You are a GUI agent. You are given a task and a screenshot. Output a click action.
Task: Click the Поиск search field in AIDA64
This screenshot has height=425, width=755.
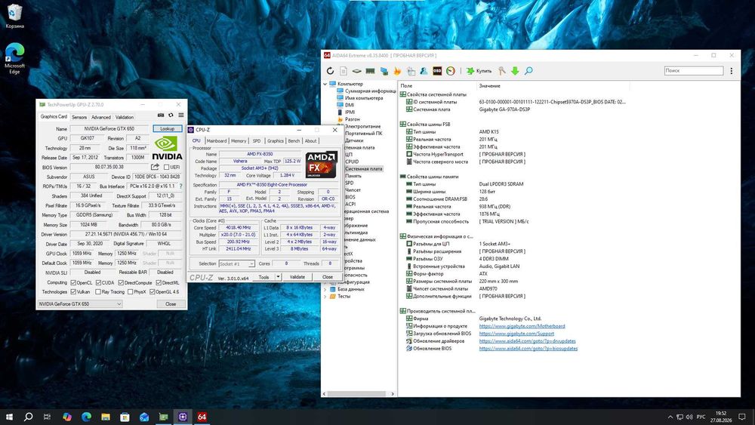[694, 71]
